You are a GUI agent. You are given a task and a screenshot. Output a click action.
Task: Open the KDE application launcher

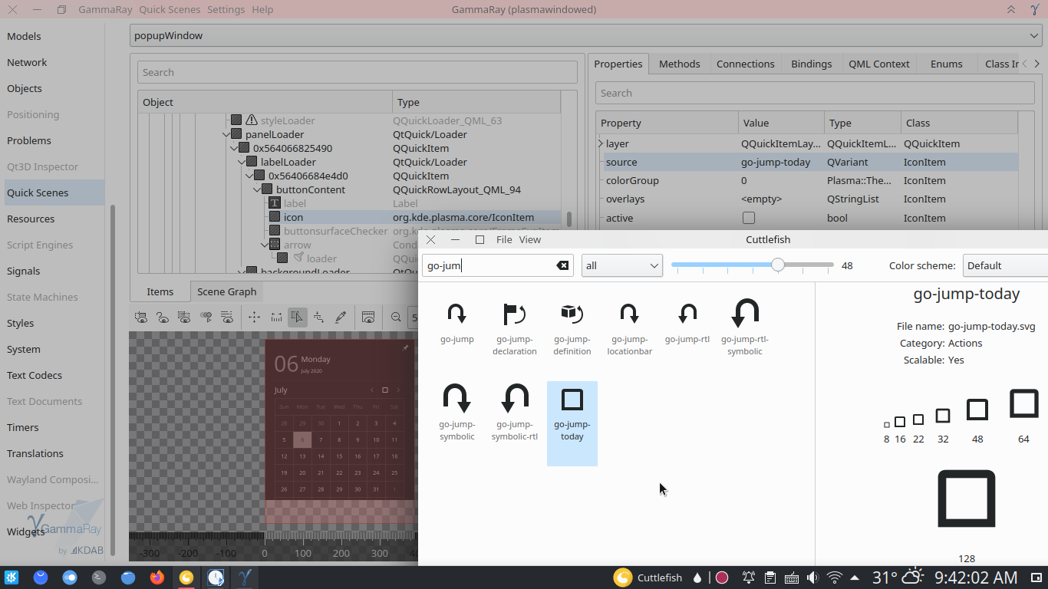click(x=12, y=577)
